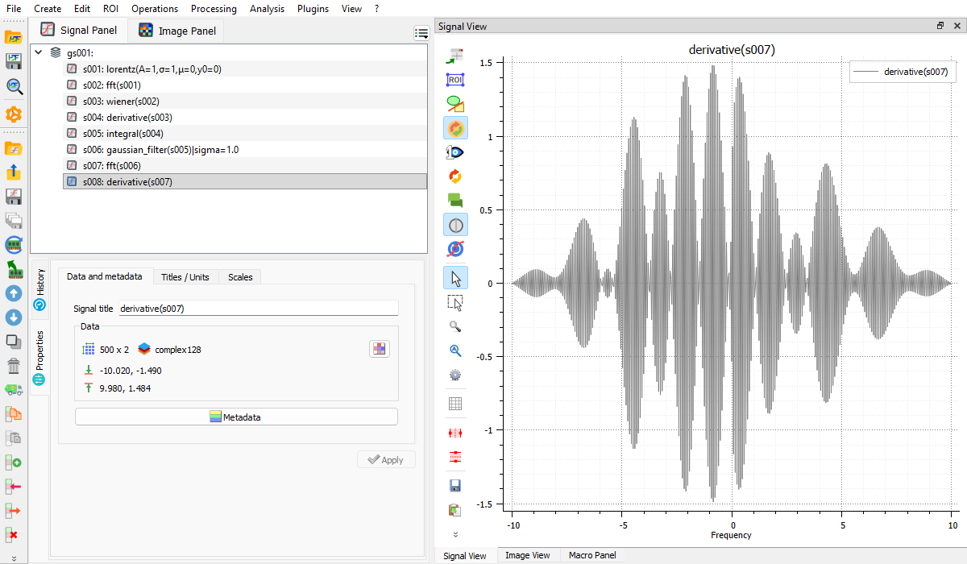Select the rectangle selection tool
This screenshot has width=967, height=564.
[455, 303]
